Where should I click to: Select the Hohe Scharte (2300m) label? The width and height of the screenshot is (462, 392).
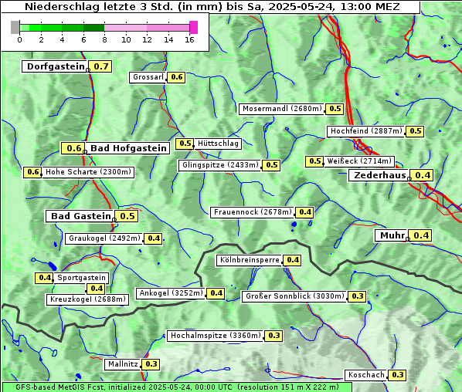(88, 172)
